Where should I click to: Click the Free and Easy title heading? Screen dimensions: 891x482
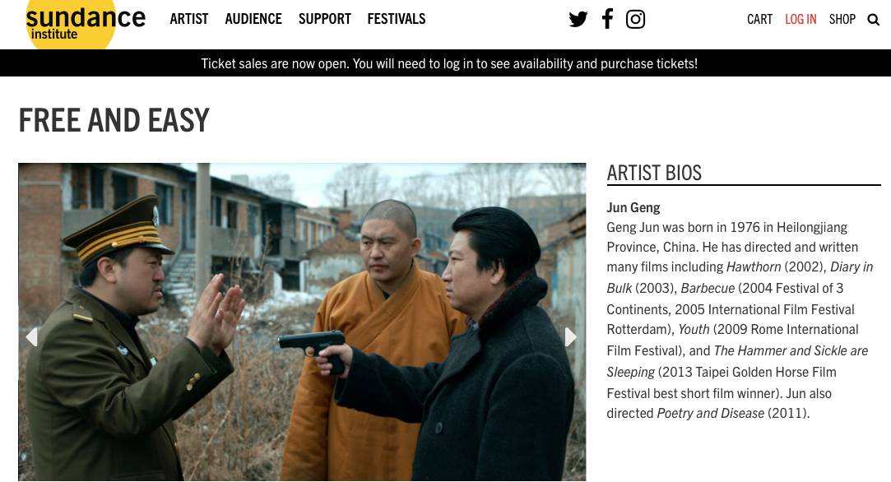click(x=114, y=120)
